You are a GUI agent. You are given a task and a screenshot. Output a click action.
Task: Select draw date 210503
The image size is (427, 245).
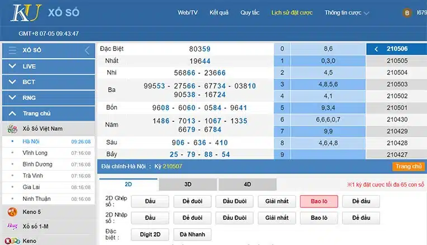point(397,84)
